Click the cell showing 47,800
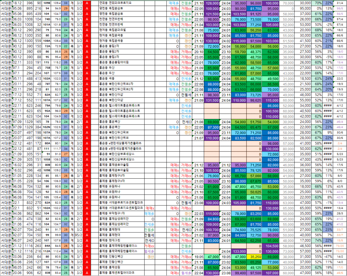The image size is (347, 276). pos(239,187)
